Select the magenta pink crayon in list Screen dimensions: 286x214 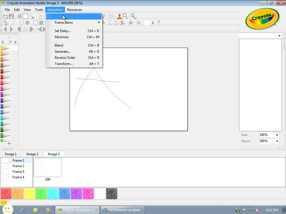[9, 89]
